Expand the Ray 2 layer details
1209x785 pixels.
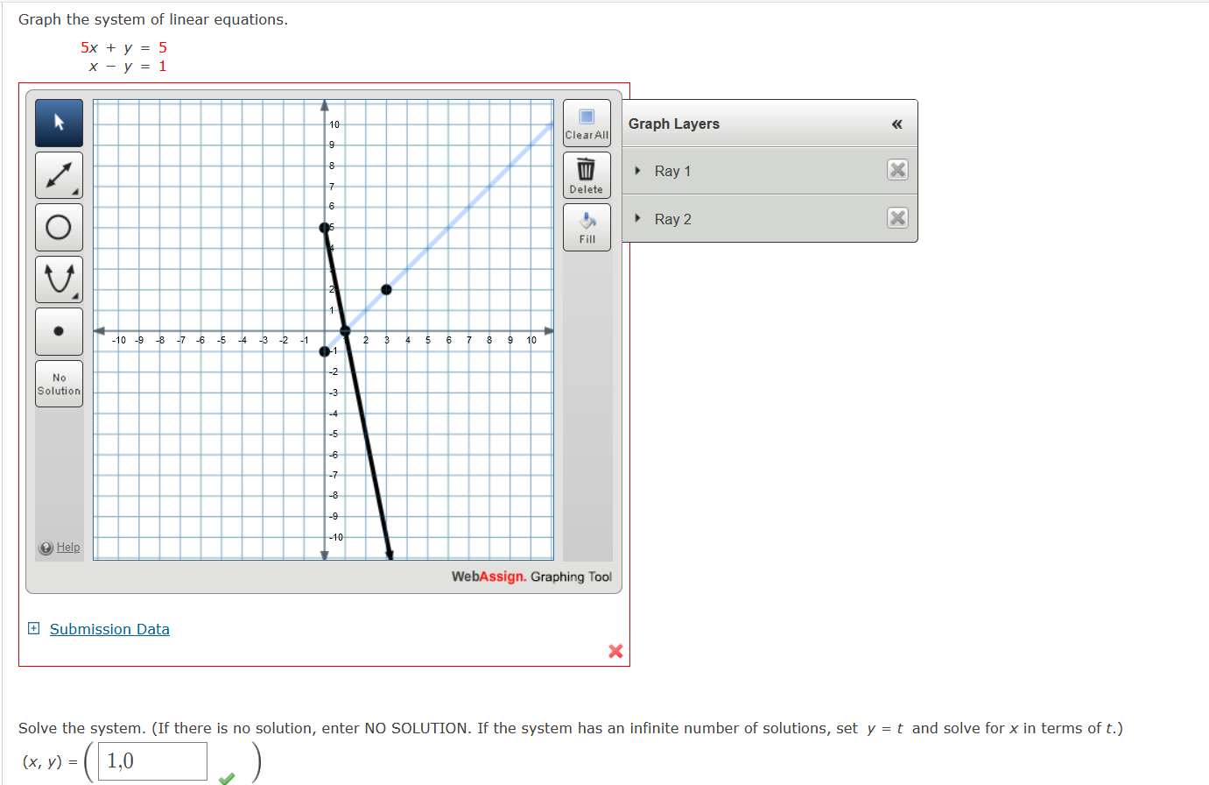click(x=636, y=218)
